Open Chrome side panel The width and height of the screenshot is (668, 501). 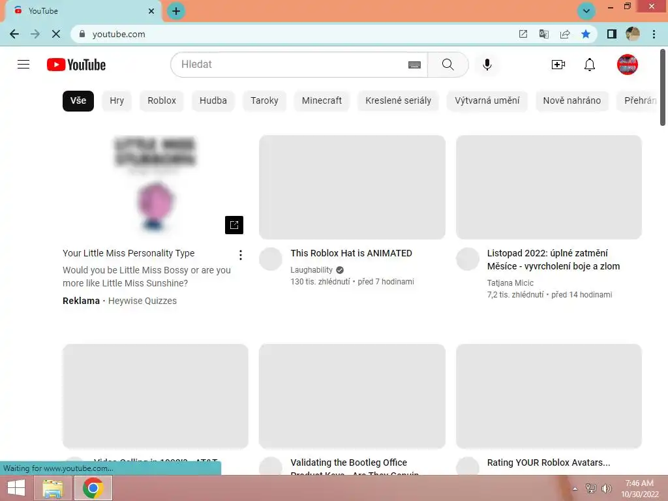point(612,34)
